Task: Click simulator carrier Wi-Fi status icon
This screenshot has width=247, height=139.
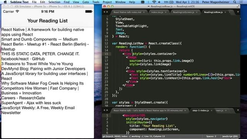Action: point(17,11)
